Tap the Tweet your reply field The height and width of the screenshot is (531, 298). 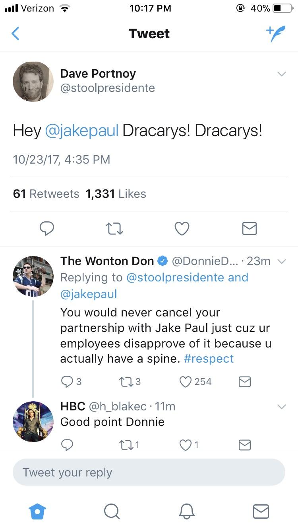click(149, 472)
